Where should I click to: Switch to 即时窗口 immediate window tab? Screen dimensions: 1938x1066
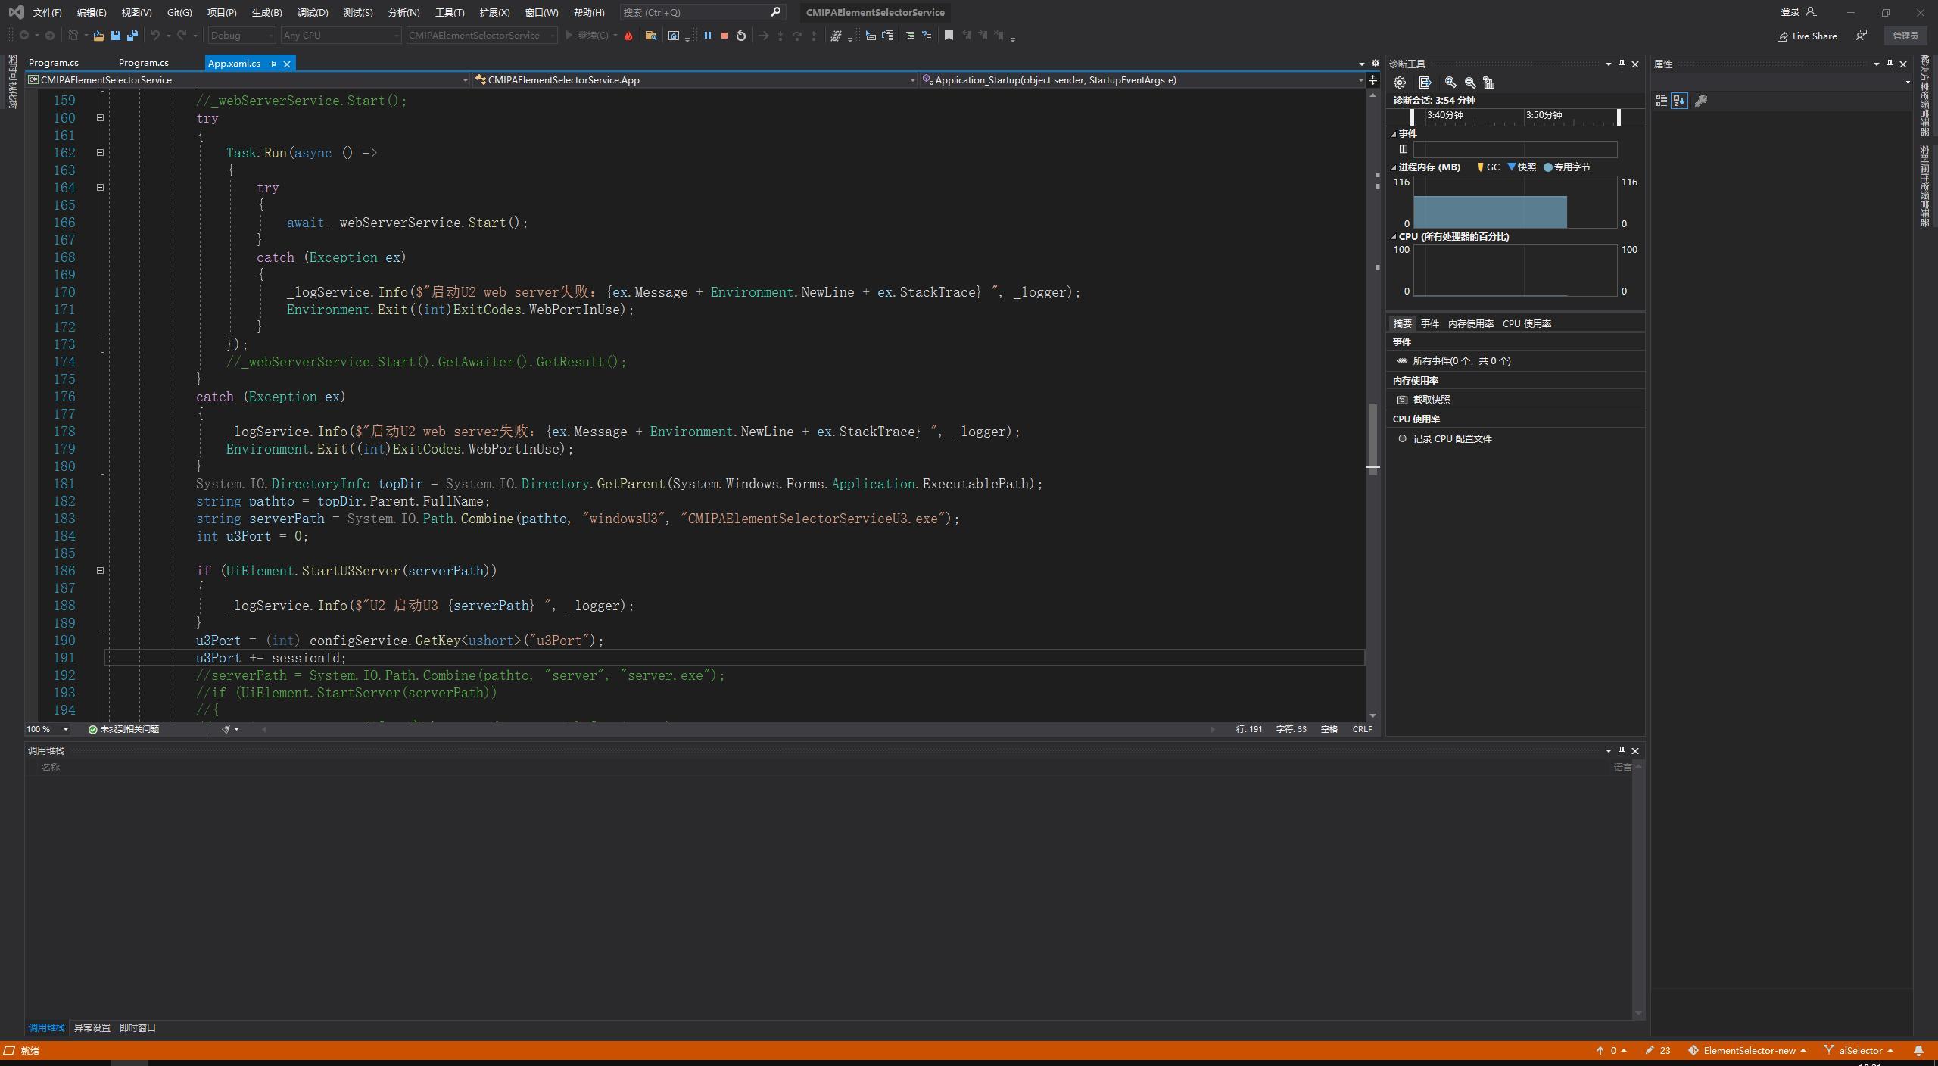[x=138, y=1027]
